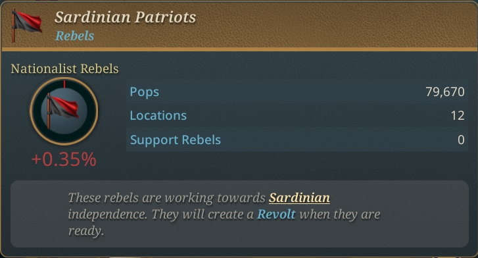Click the circular rebel progress flag icon
Viewport: 478px width, 258px height.
64,111
